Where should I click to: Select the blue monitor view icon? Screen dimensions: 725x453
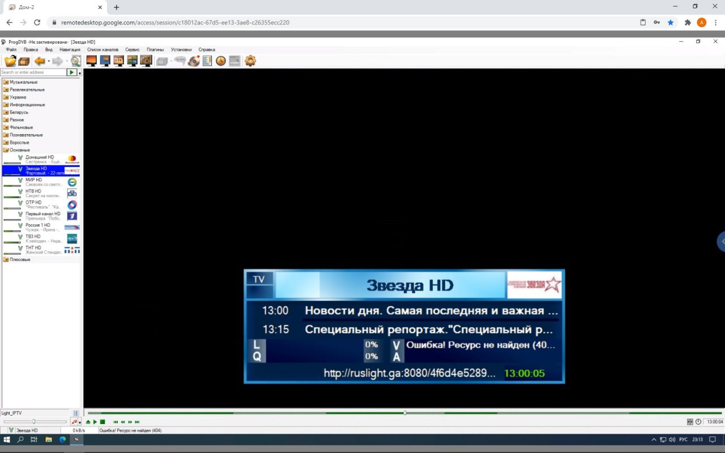pos(105,61)
